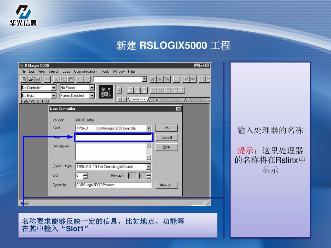Open the File menu
Image resolution: width=331 pixels, height=248 pixels.
pos(23,71)
